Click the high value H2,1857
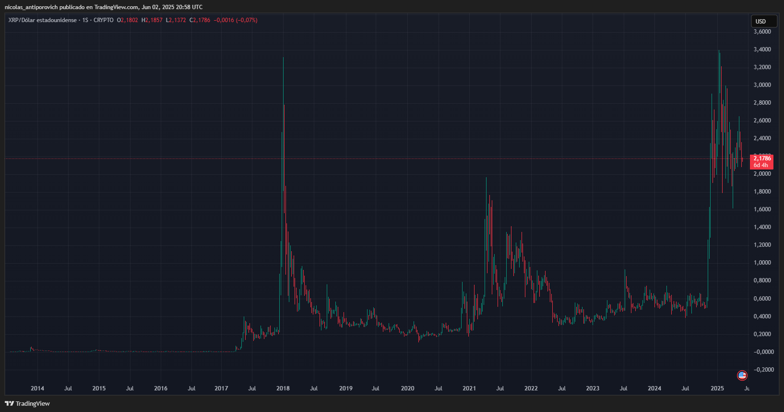Viewport: 784px width, 412px height. point(152,20)
